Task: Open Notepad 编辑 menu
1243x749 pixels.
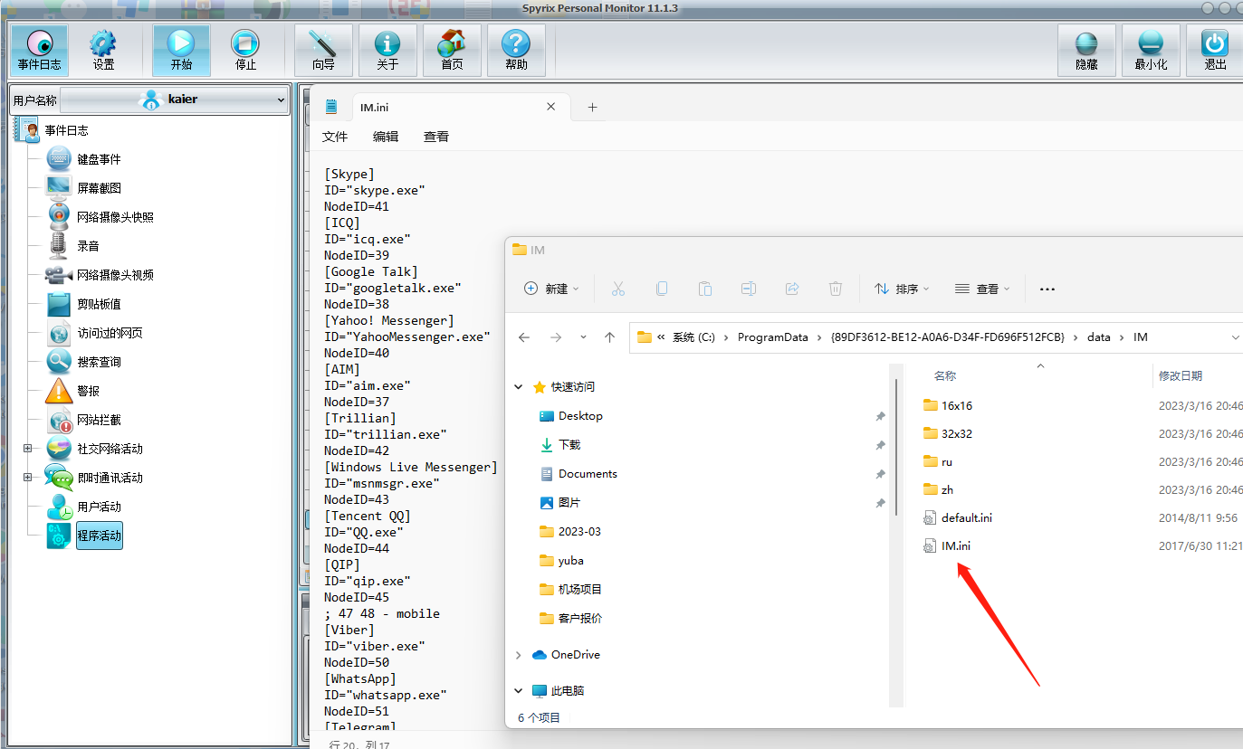Action: pyautogui.click(x=386, y=137)
